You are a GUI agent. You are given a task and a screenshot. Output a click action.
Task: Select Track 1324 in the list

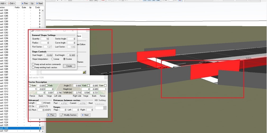pyautogui.click(x=20, y=122)
